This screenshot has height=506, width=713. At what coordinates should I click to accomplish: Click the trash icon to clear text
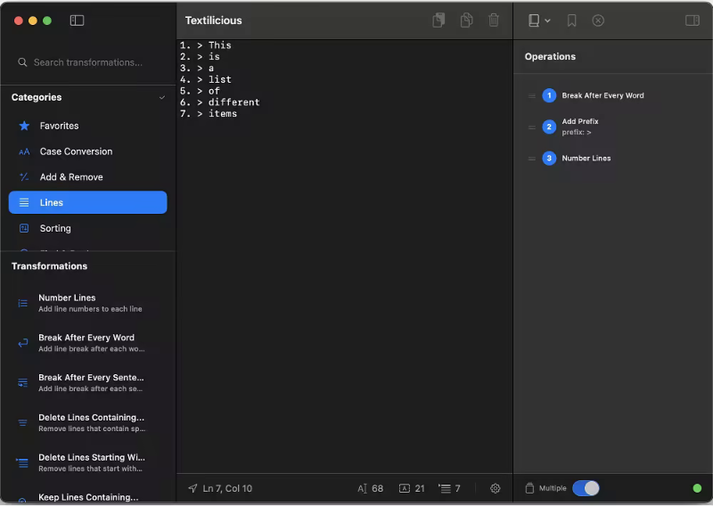[494, 20]
